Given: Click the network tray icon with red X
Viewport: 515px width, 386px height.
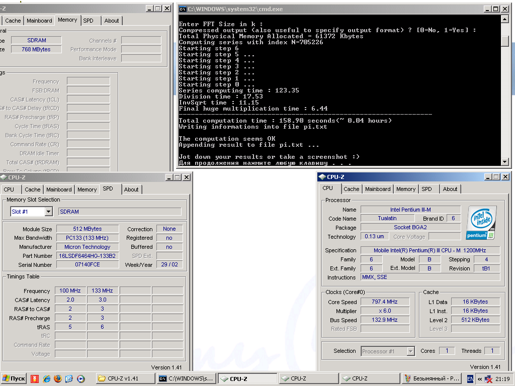Looking at the screenshot, I should tap(488, 379).
